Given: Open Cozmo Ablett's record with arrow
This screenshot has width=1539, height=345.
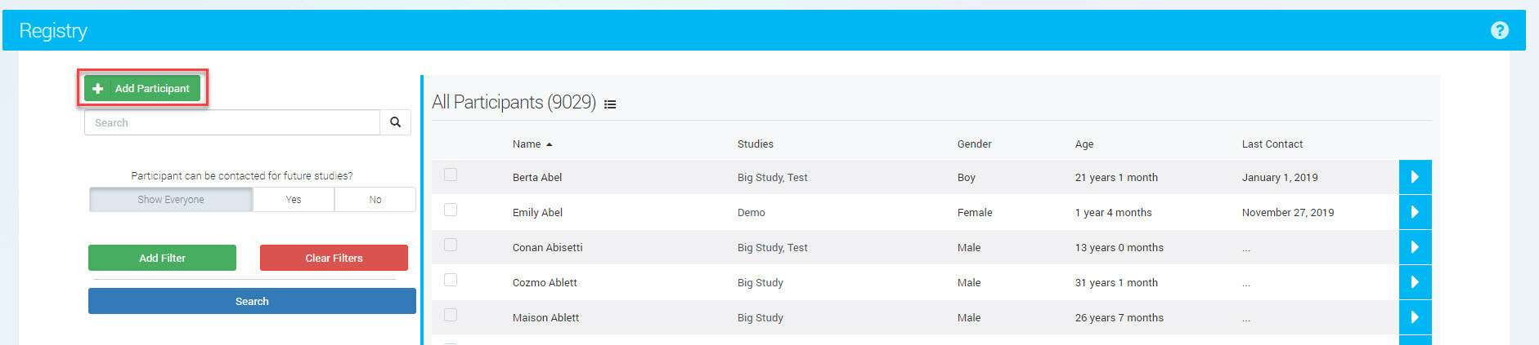Looking at the screenshot, I should click(1415, 282).
